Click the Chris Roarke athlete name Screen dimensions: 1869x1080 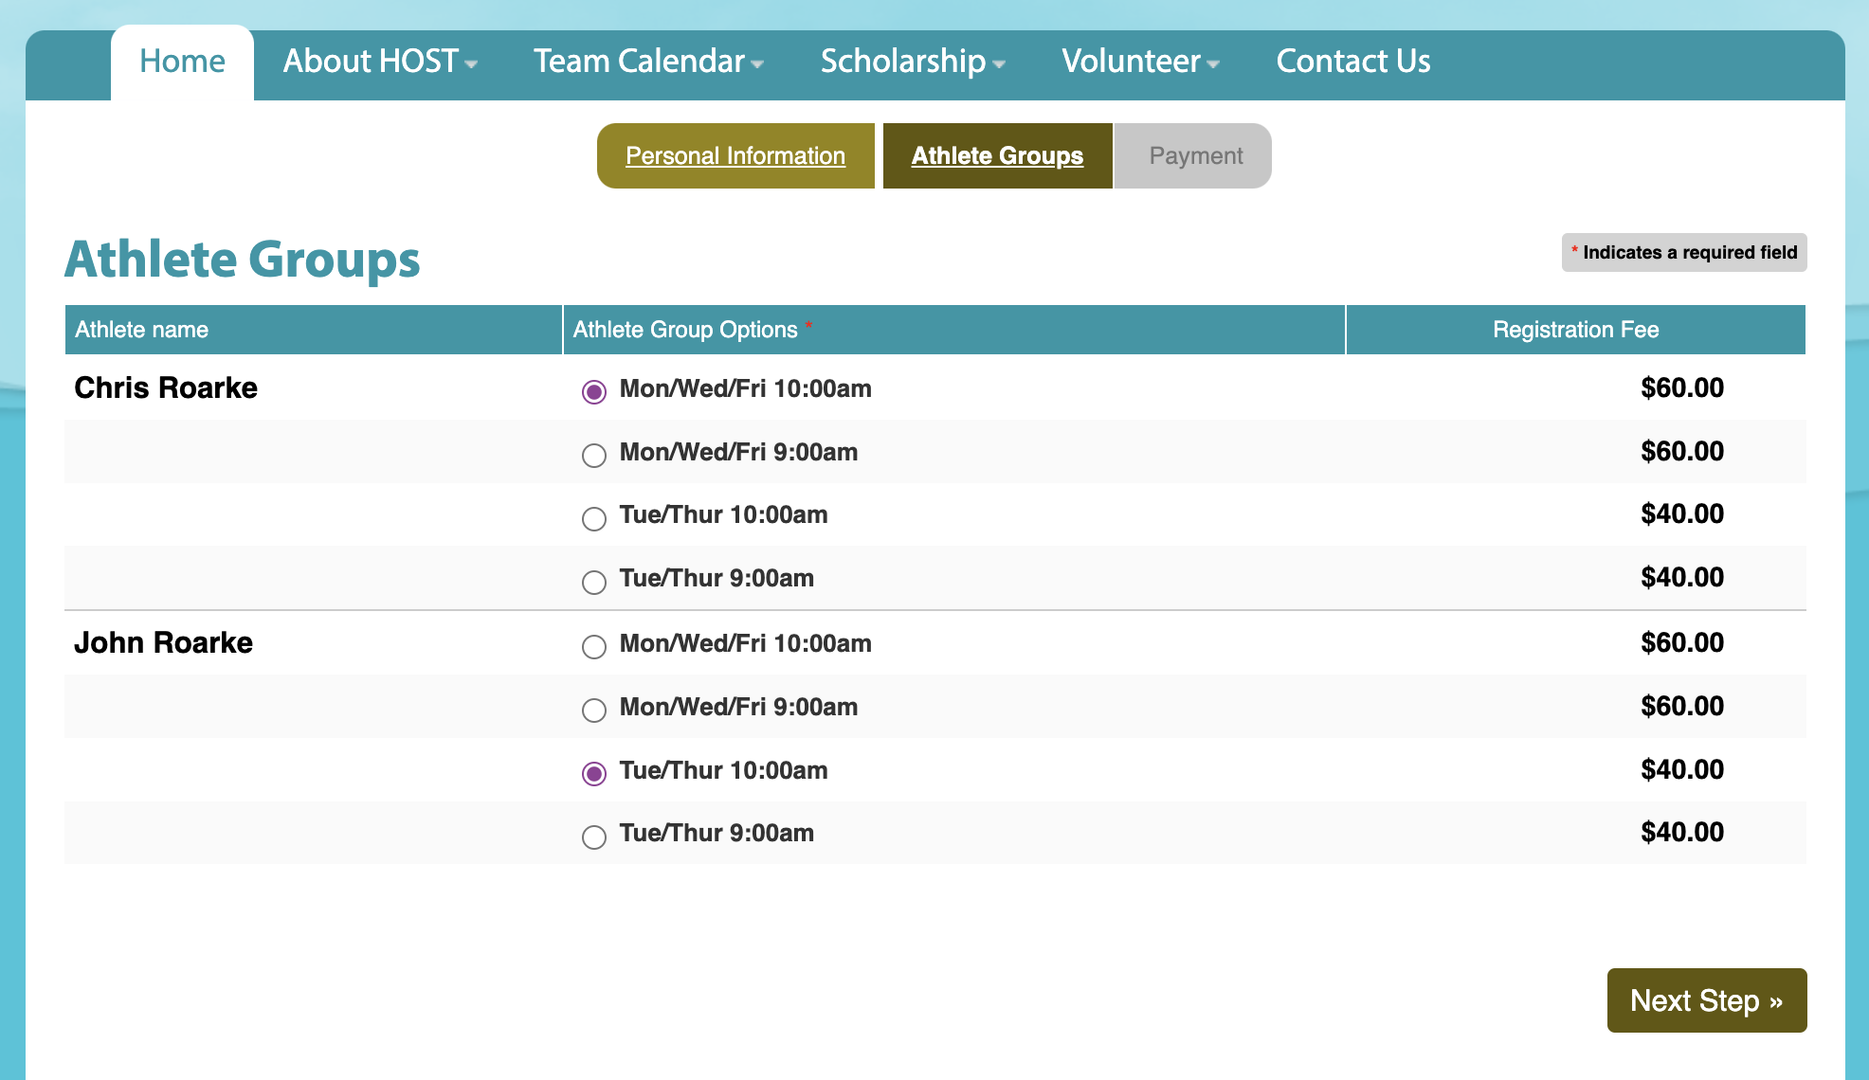166,387
